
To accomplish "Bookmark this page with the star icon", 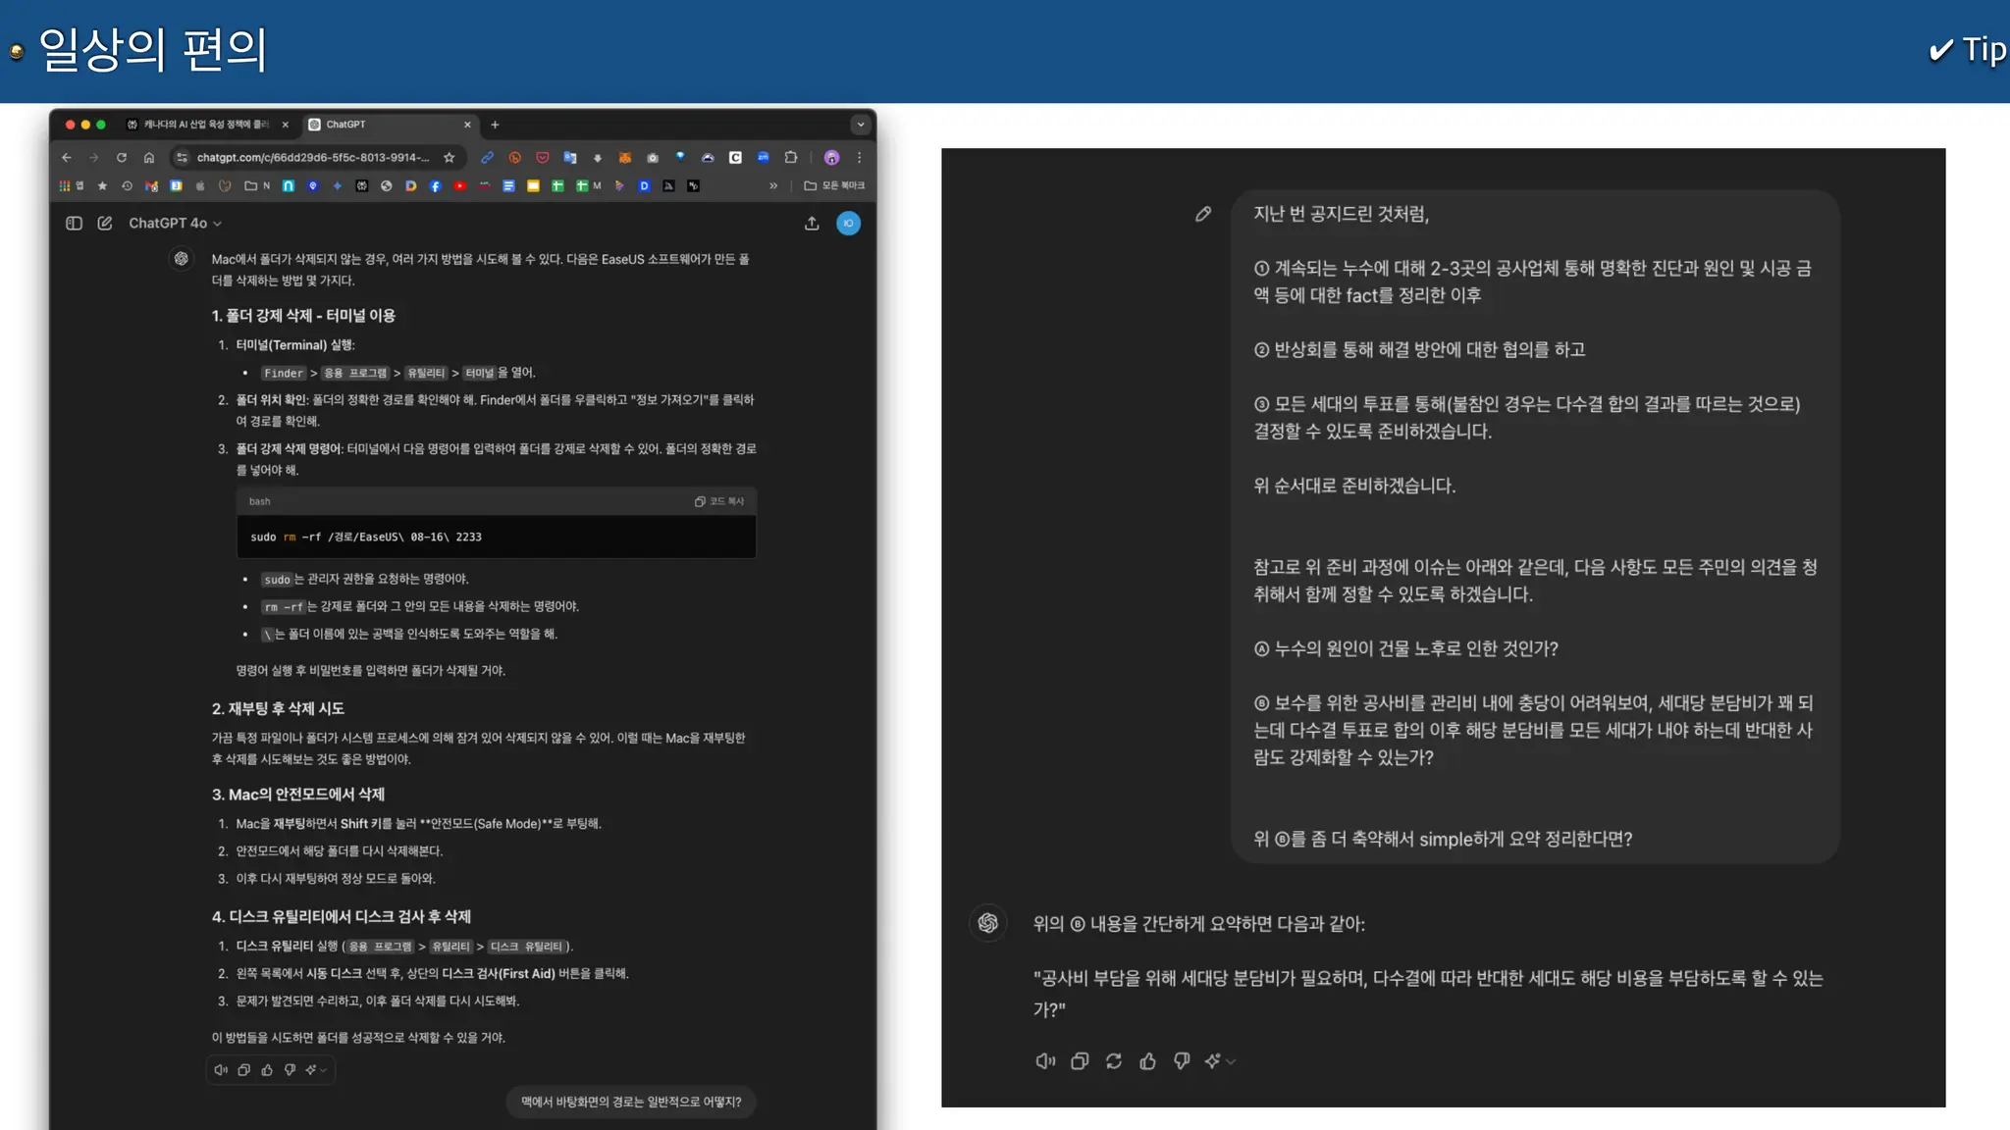I will click(449, 157).
